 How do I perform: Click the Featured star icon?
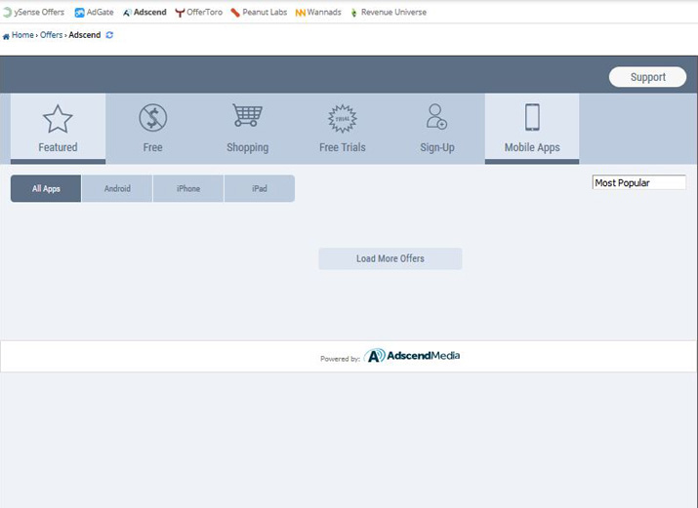[x=58, y=119]
